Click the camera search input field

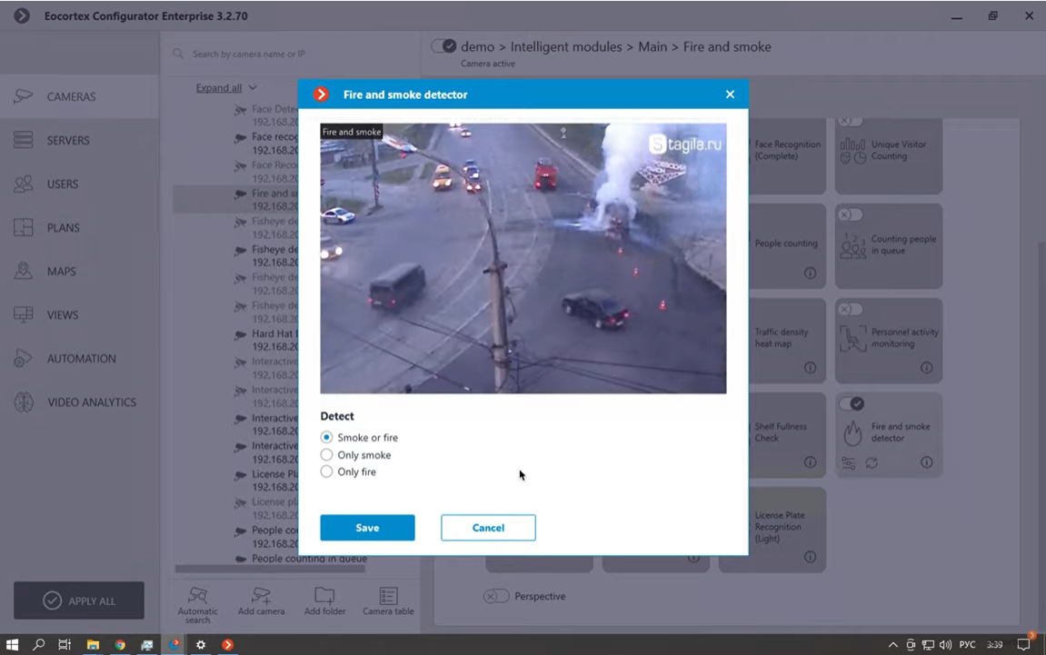[294, 54]
